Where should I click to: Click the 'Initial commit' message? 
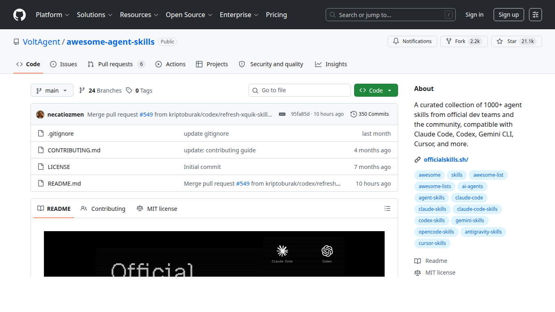pos(202,167)
